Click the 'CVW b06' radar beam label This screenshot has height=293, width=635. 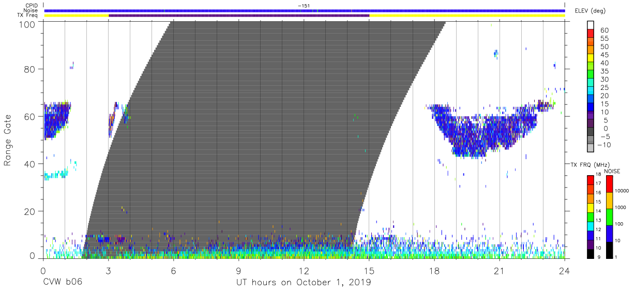tap(63, 283)
